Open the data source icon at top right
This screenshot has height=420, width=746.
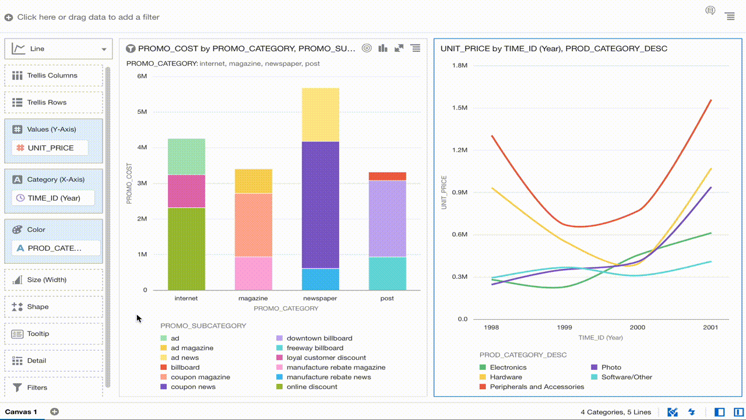pyautogui.click(x=710, y=10)
